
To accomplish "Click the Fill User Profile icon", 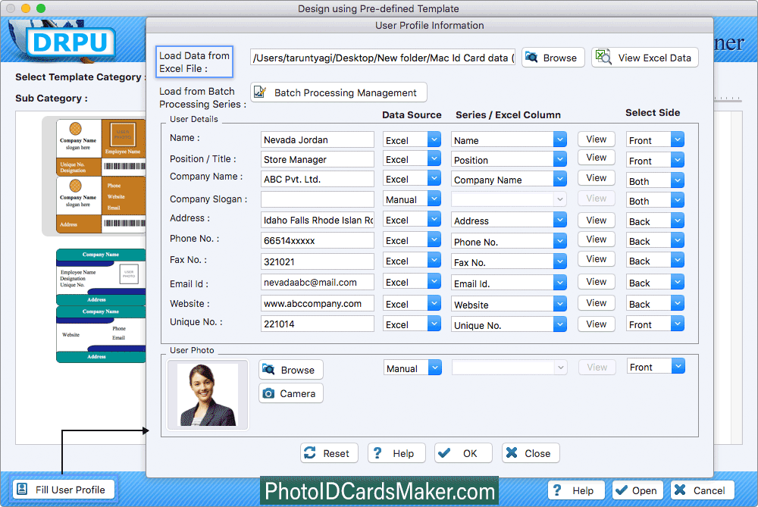I will click(x=23, y=490).
